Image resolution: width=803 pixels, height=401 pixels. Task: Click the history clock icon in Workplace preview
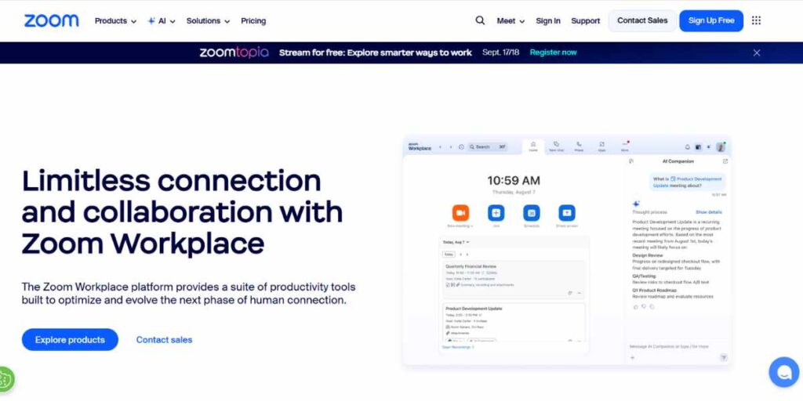coord(461,146)
